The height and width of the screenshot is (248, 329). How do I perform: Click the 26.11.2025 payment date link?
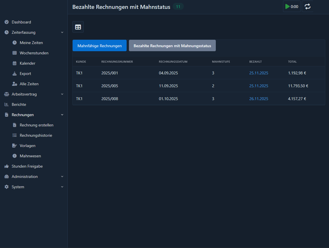[258, 98]
